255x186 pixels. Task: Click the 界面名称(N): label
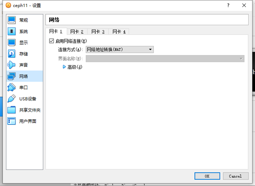pyautogui.click(x=71, y=59)
